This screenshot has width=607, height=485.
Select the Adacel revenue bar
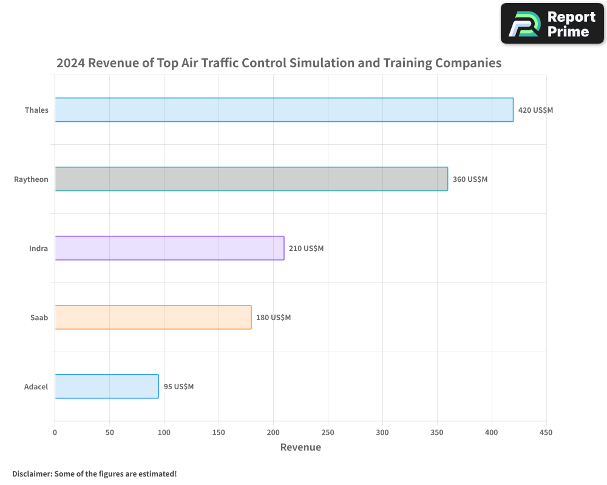point(106,386)
